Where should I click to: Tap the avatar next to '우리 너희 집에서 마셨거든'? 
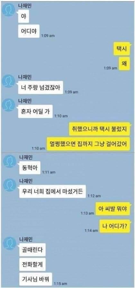click(10, 185)
